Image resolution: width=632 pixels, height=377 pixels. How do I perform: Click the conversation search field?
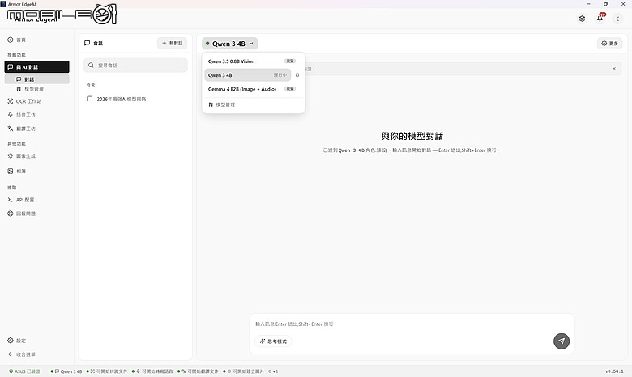(x=135, y=66)
